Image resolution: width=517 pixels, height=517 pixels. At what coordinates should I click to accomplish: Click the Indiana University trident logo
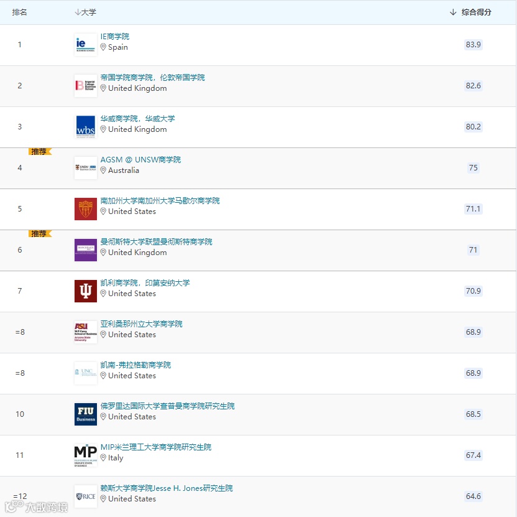click(85, 291)
